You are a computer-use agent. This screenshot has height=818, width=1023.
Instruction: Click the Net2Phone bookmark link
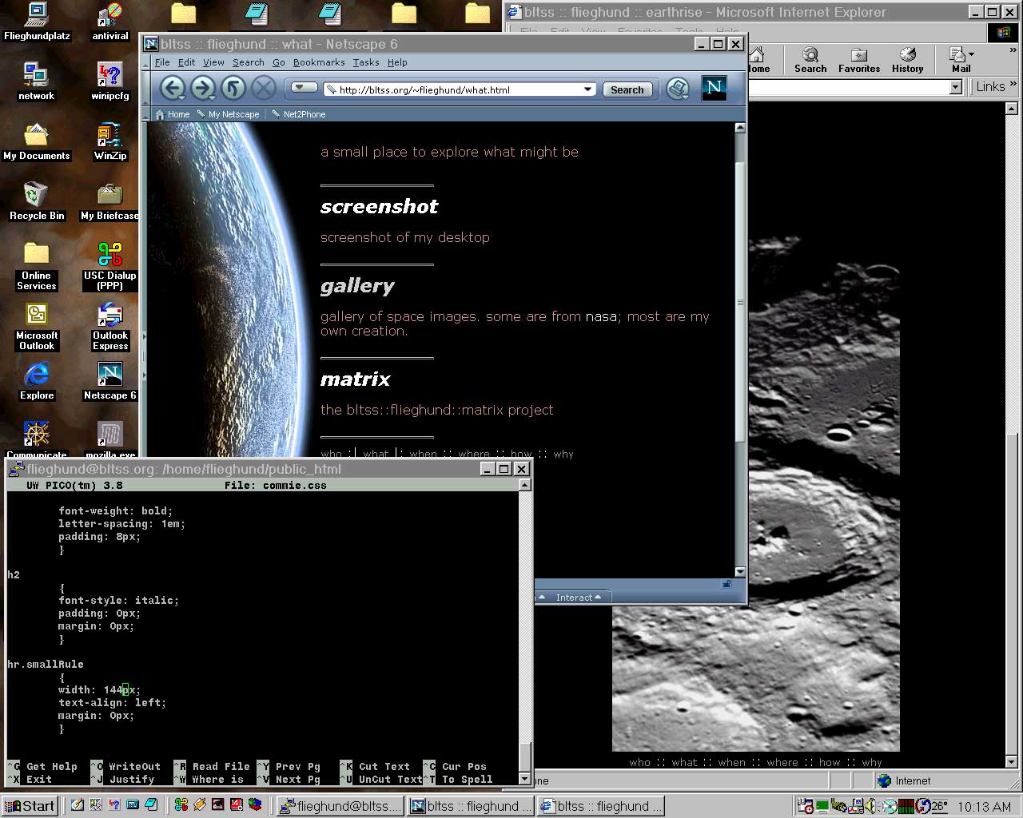(x=299, y=114)
